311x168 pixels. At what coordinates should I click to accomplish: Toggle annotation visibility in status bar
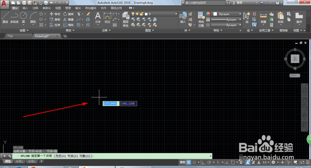point(248,162)
